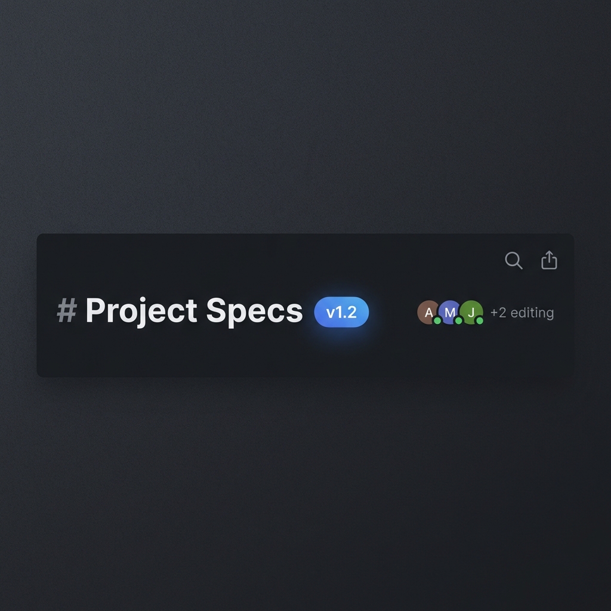Click the word editing after +2
The width and height of the screenshot is (611, 611).
click(532, 313)
